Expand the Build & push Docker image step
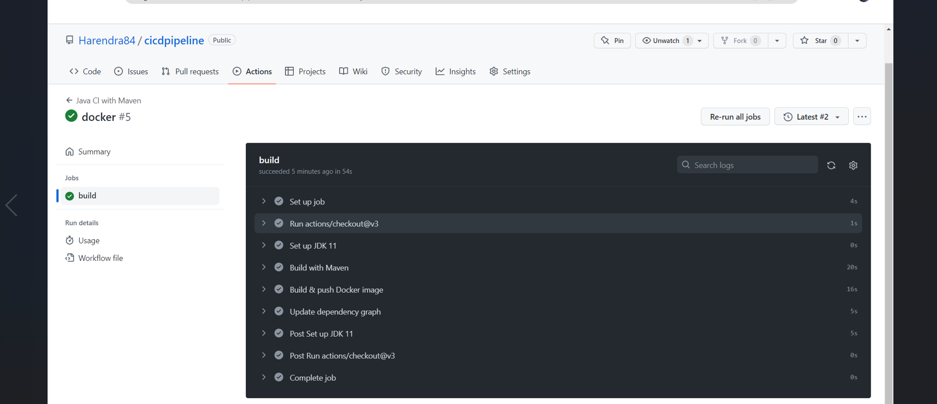Screen dimensions: 937x404 click(264, 289)
